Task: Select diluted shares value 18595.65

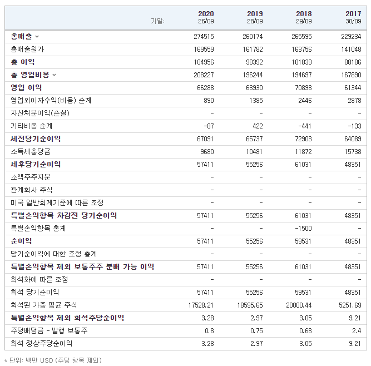Action: 250,305
